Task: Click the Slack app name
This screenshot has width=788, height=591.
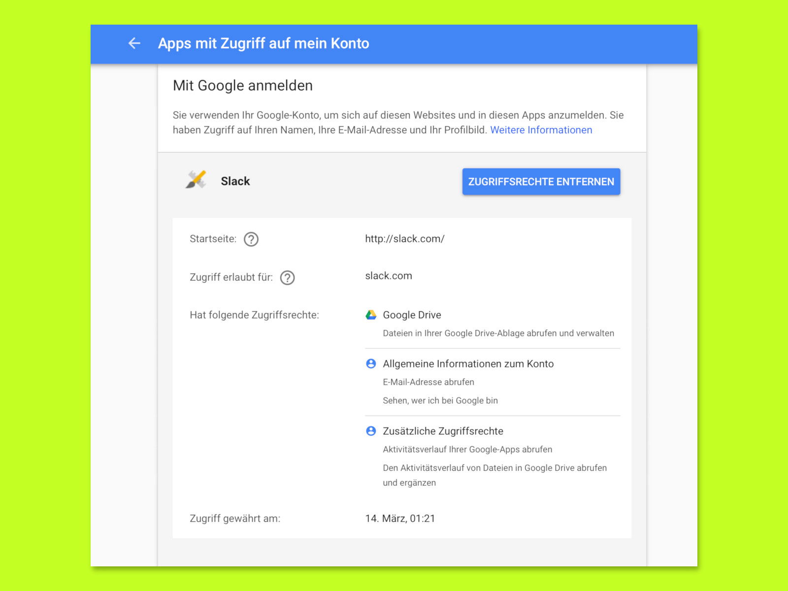Action: click(x=235, y=181)
